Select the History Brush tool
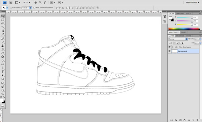 [3, 50]
